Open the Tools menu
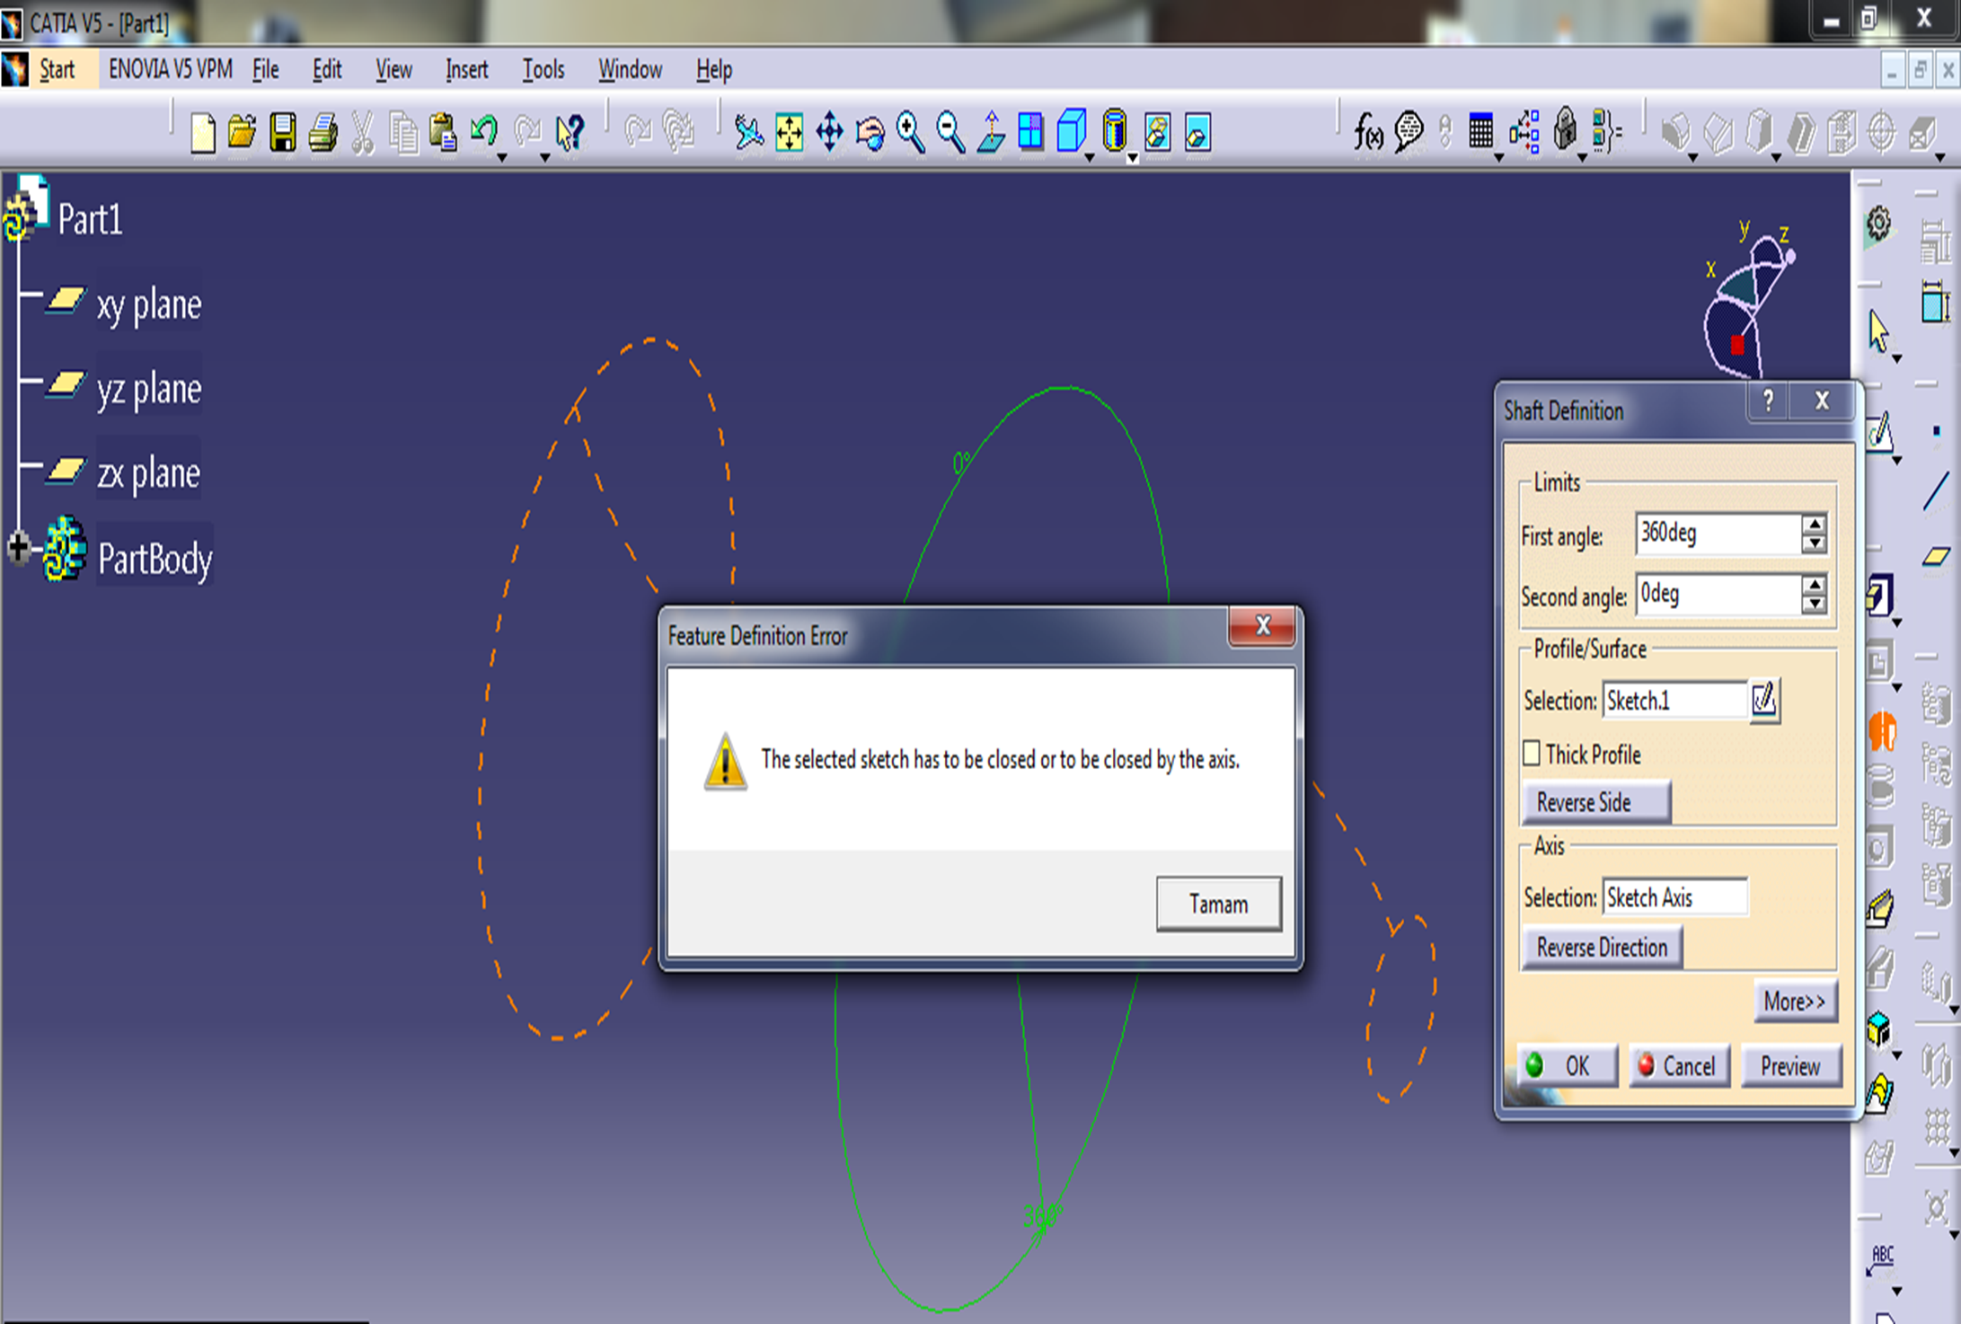The width and height of the screenshot is (1961, 1324). pyautogui.click(x=543, y=69)
